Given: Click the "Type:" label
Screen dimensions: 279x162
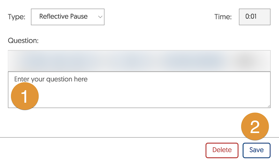Looking at the screenshot, I should pyautogui.click(x=16, y=17).
